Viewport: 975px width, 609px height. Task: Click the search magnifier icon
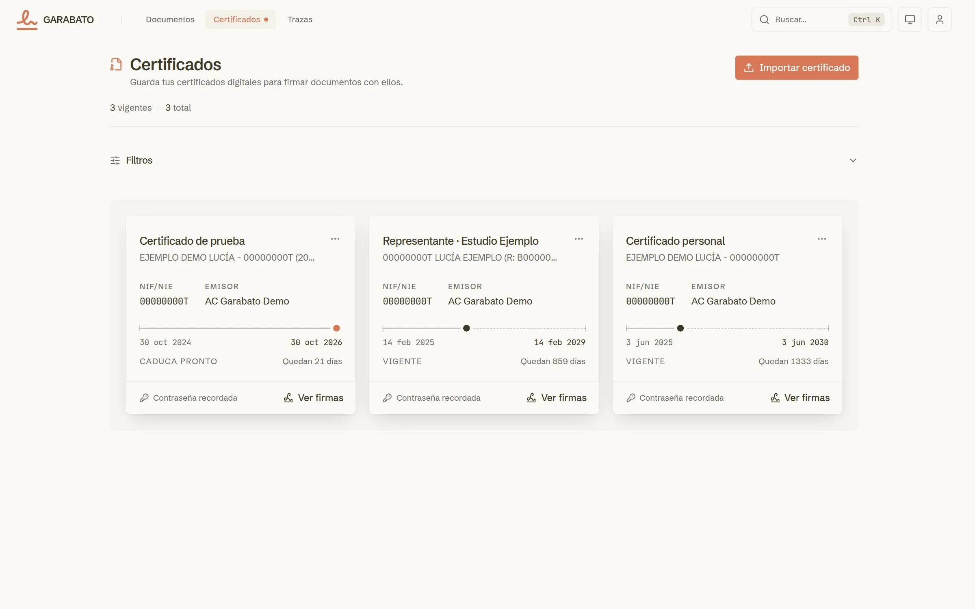coord(764,19)
